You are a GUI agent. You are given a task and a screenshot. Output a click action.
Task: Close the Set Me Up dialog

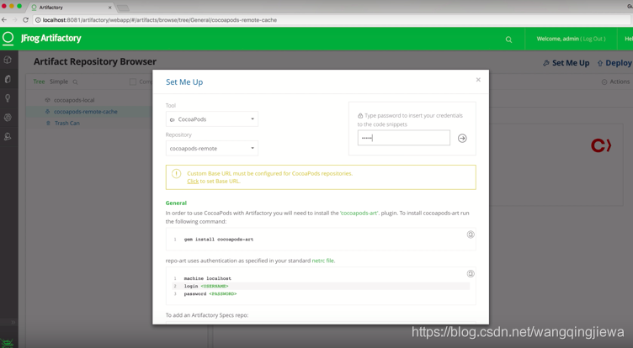click(478, 80)
